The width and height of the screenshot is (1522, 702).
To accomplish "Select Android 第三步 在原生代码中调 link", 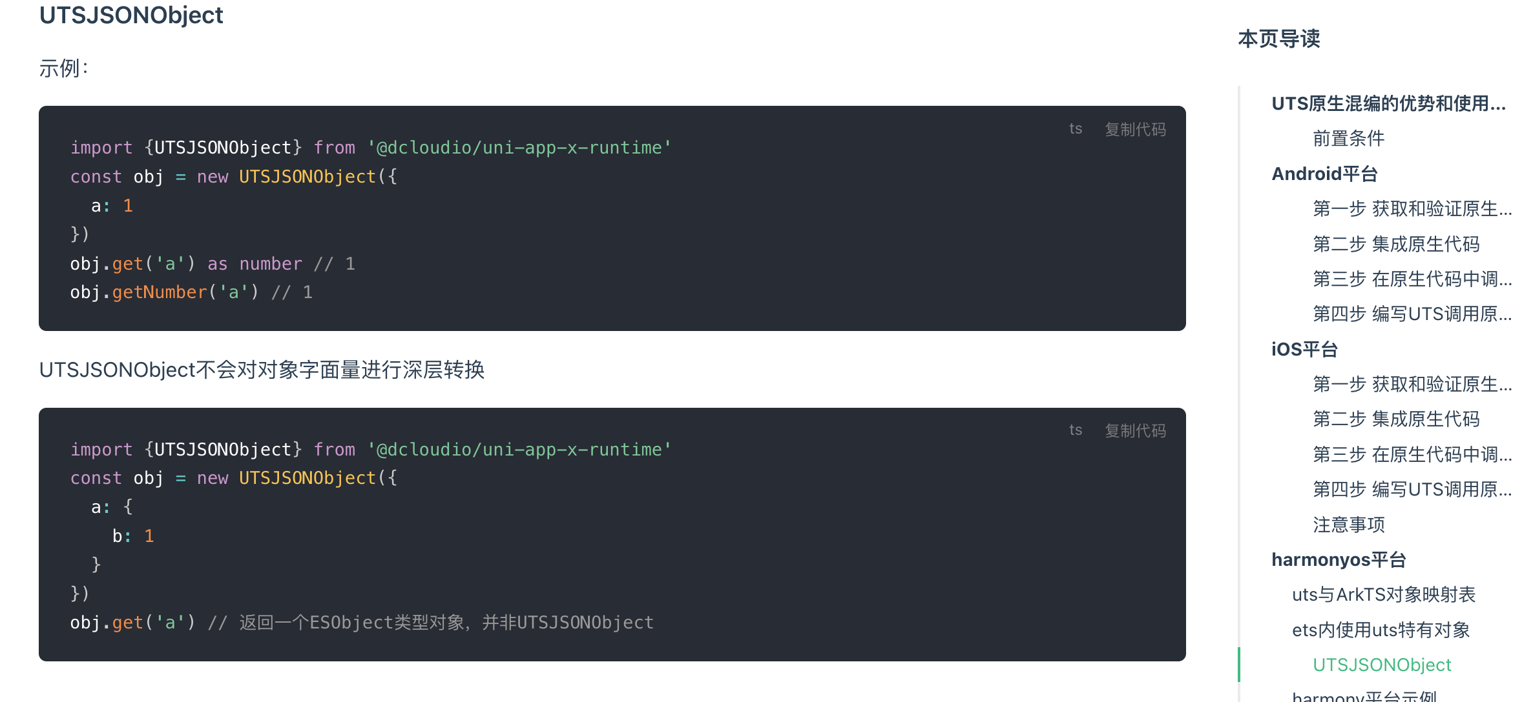I will click(x=1412, y=279).
